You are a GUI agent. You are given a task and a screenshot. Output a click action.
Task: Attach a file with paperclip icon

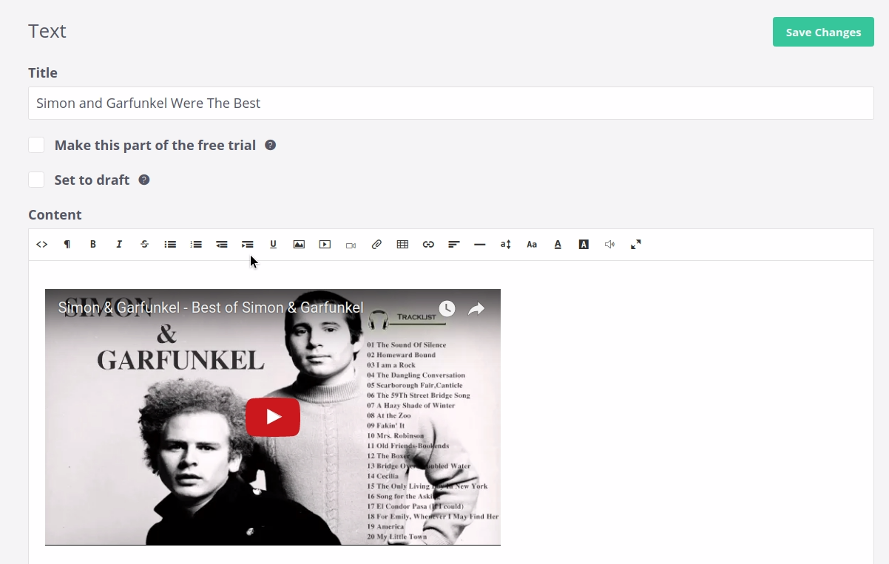pyautogui.click(x=376, y=245)
